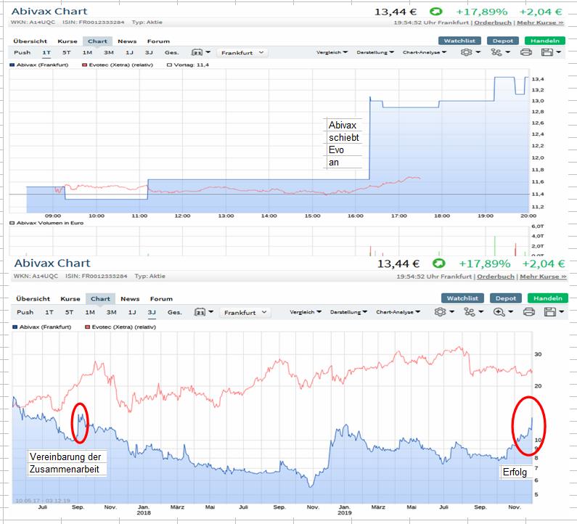The height and width of the screenshot is (524, 577).
Task: Open the Frankfurt exchange dropdown in the upper chart
Action: click(242, 52)
